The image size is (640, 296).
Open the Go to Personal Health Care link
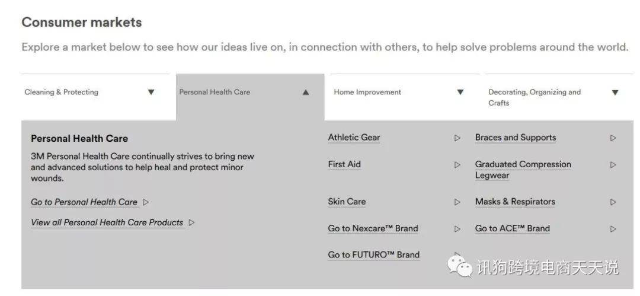pyautogui.click(x=84, y=202)
